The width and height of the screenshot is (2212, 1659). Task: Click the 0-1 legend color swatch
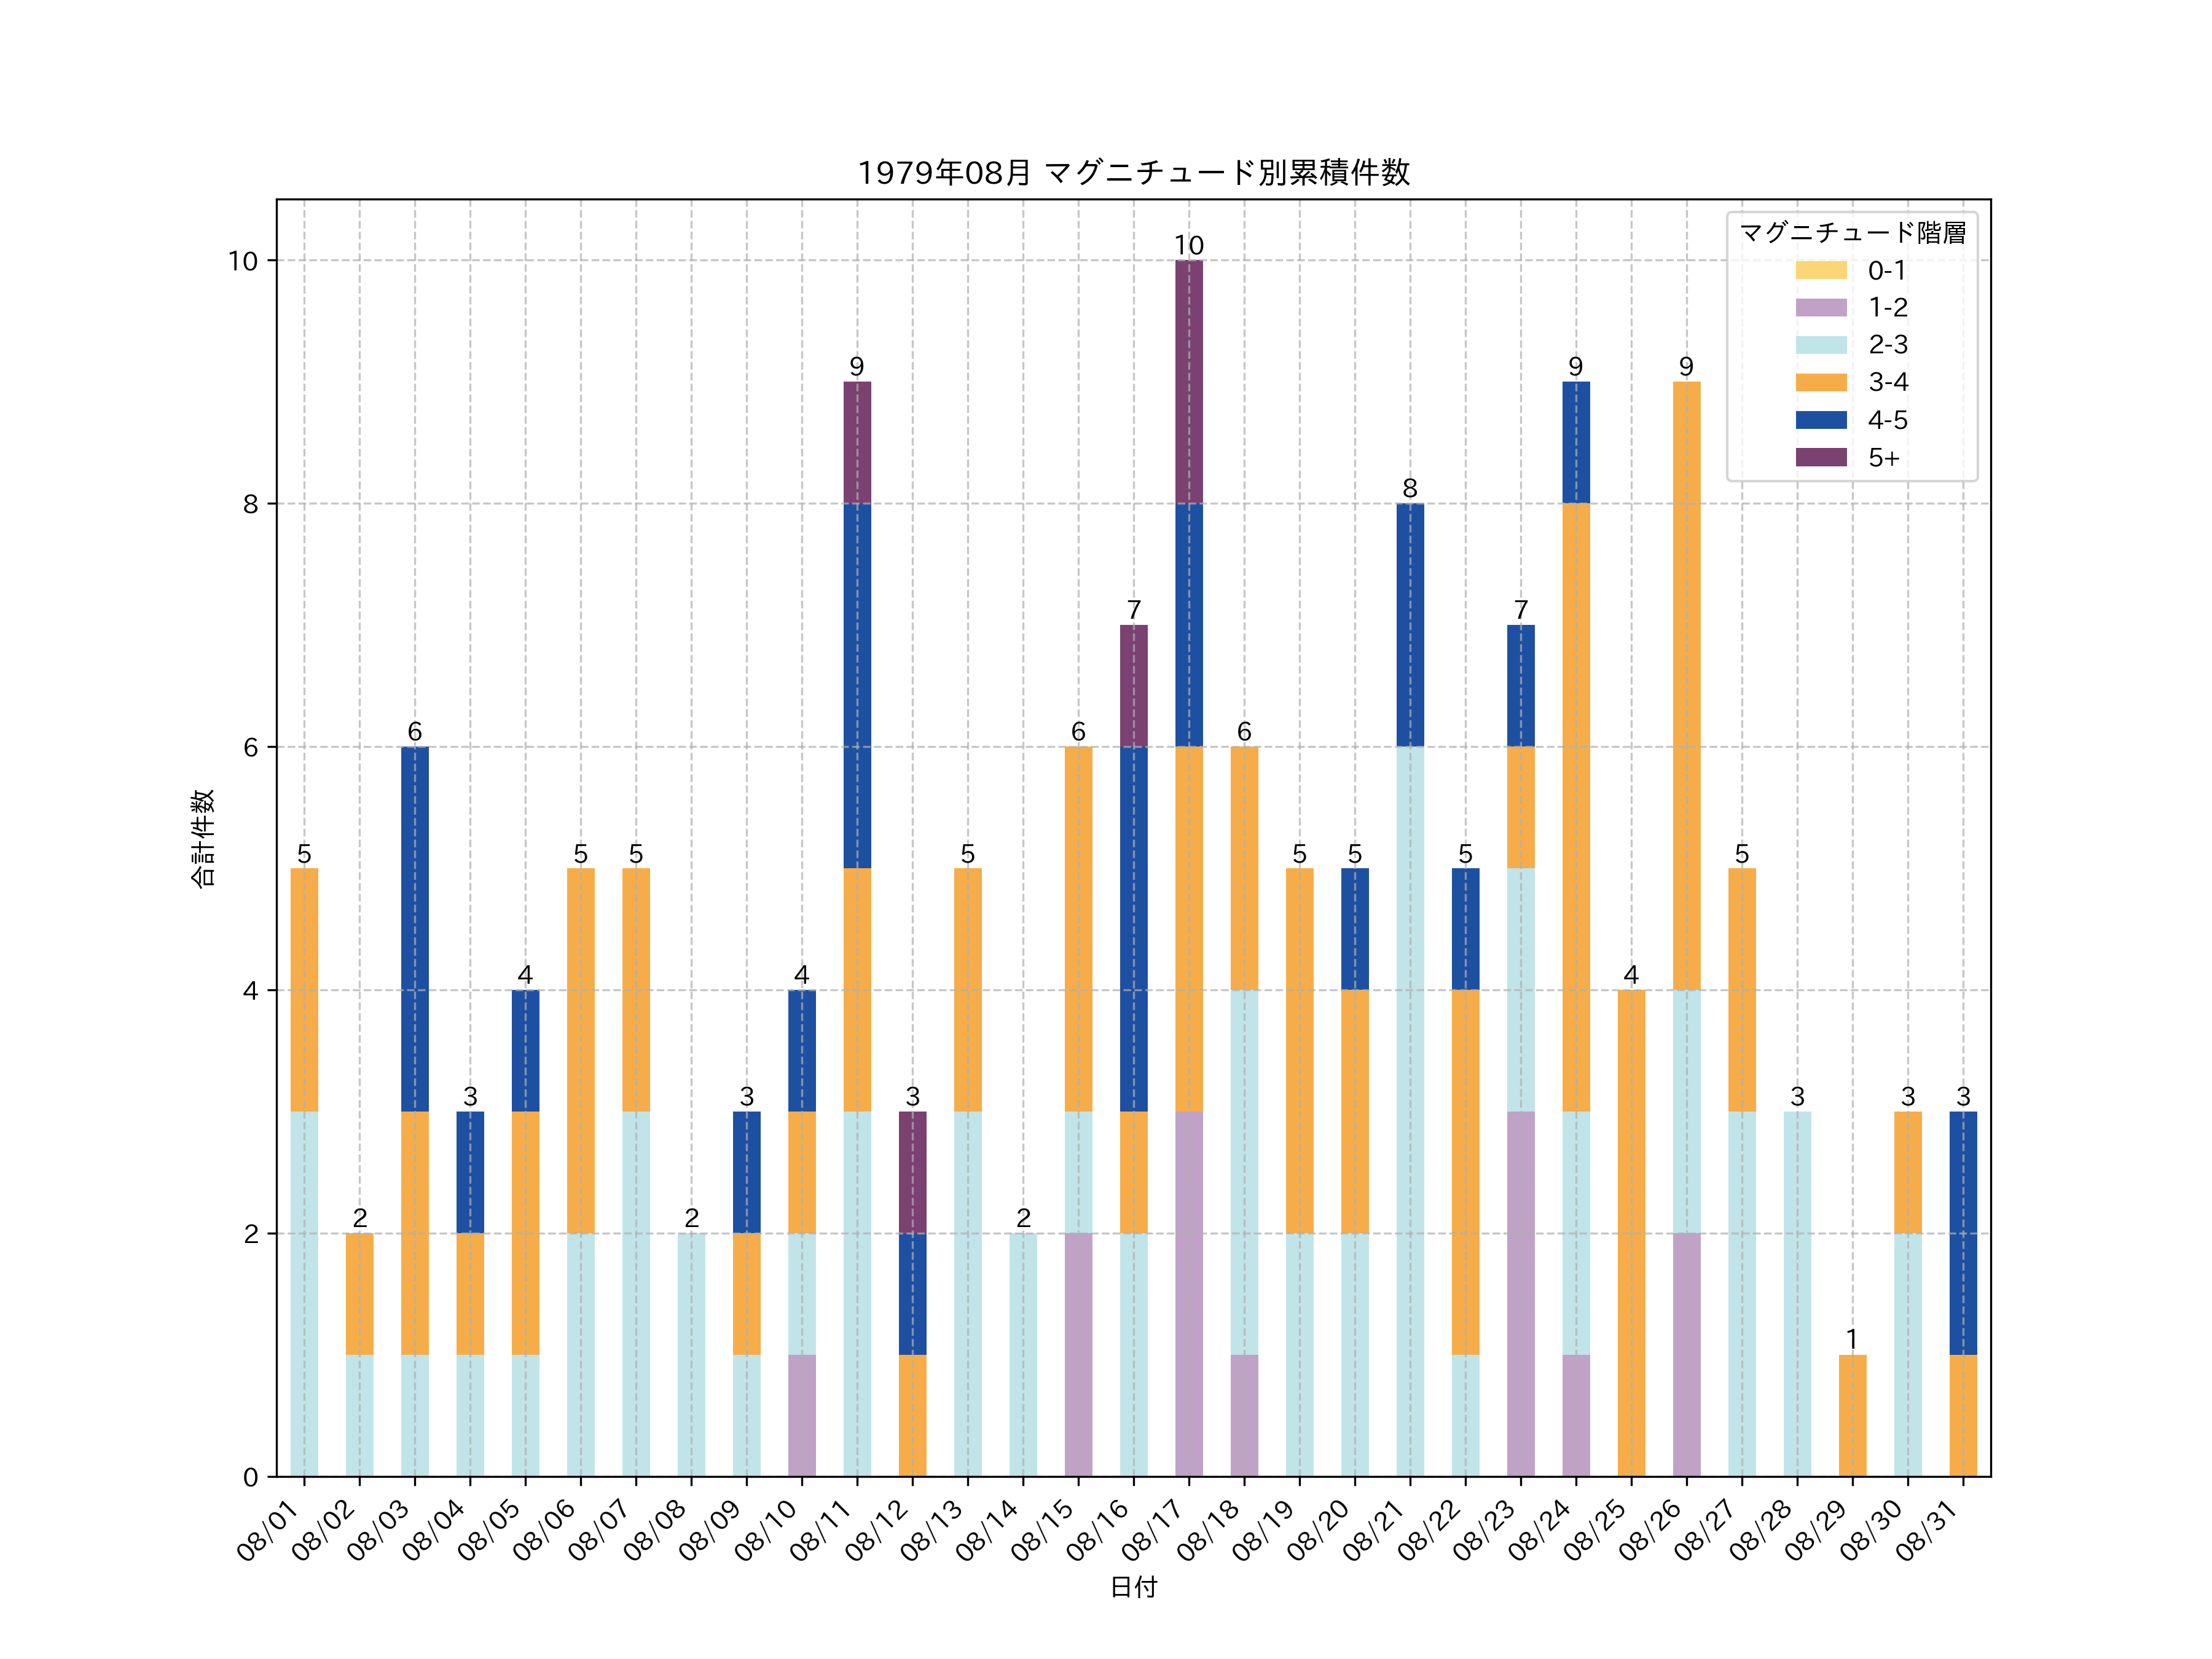[x=1820, y=270]
